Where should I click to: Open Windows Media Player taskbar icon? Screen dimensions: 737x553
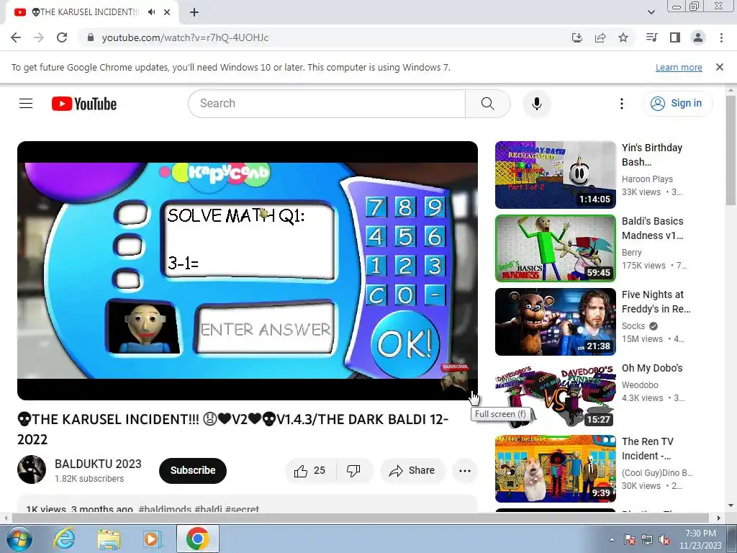[x=151, y=539]
